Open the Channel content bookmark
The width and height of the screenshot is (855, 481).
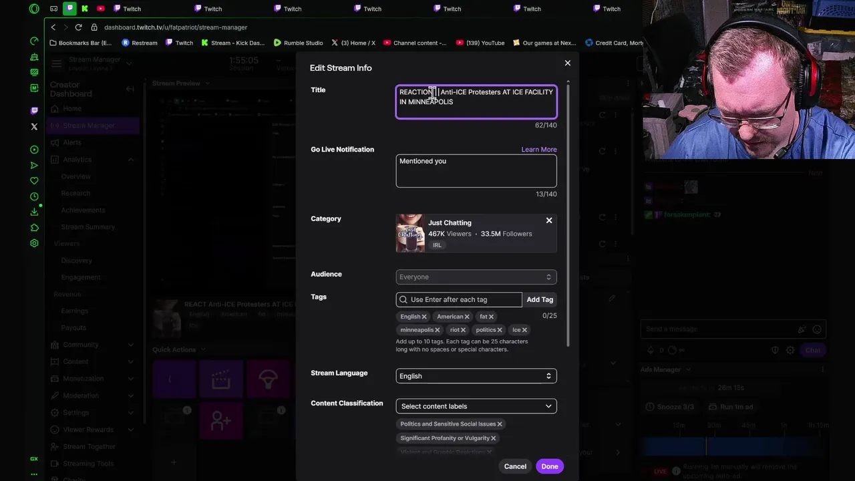(x=415, y=43)
